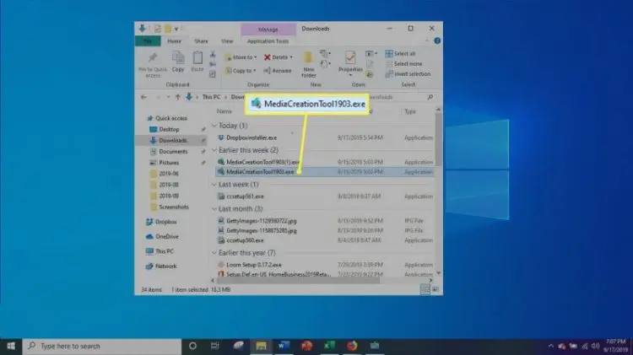Click Invert selection in the ribbon
Image resolution: width=633 pixels, height=355 pixels.
tap(408, 74)
